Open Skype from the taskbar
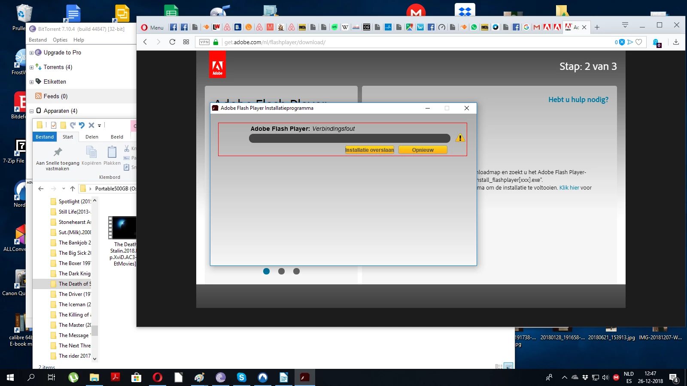687x386 pixels. click(x=242, y=377)
